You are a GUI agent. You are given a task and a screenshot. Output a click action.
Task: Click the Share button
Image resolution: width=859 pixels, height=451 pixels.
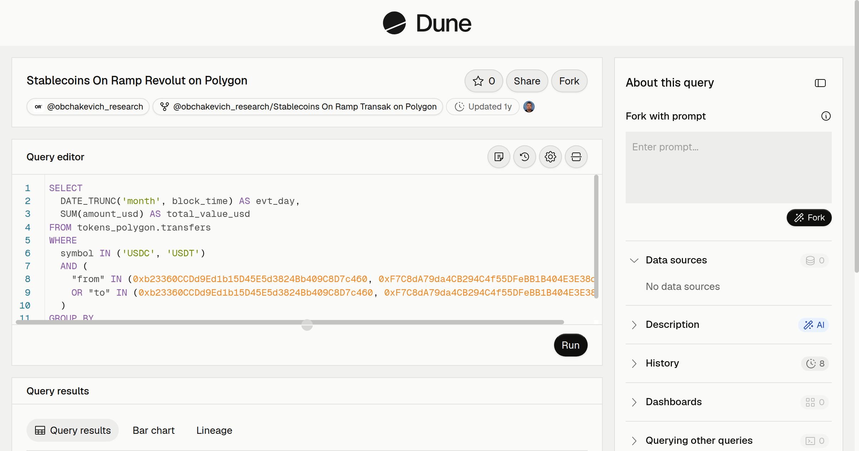pyautogui.click(x=527, y=81)
